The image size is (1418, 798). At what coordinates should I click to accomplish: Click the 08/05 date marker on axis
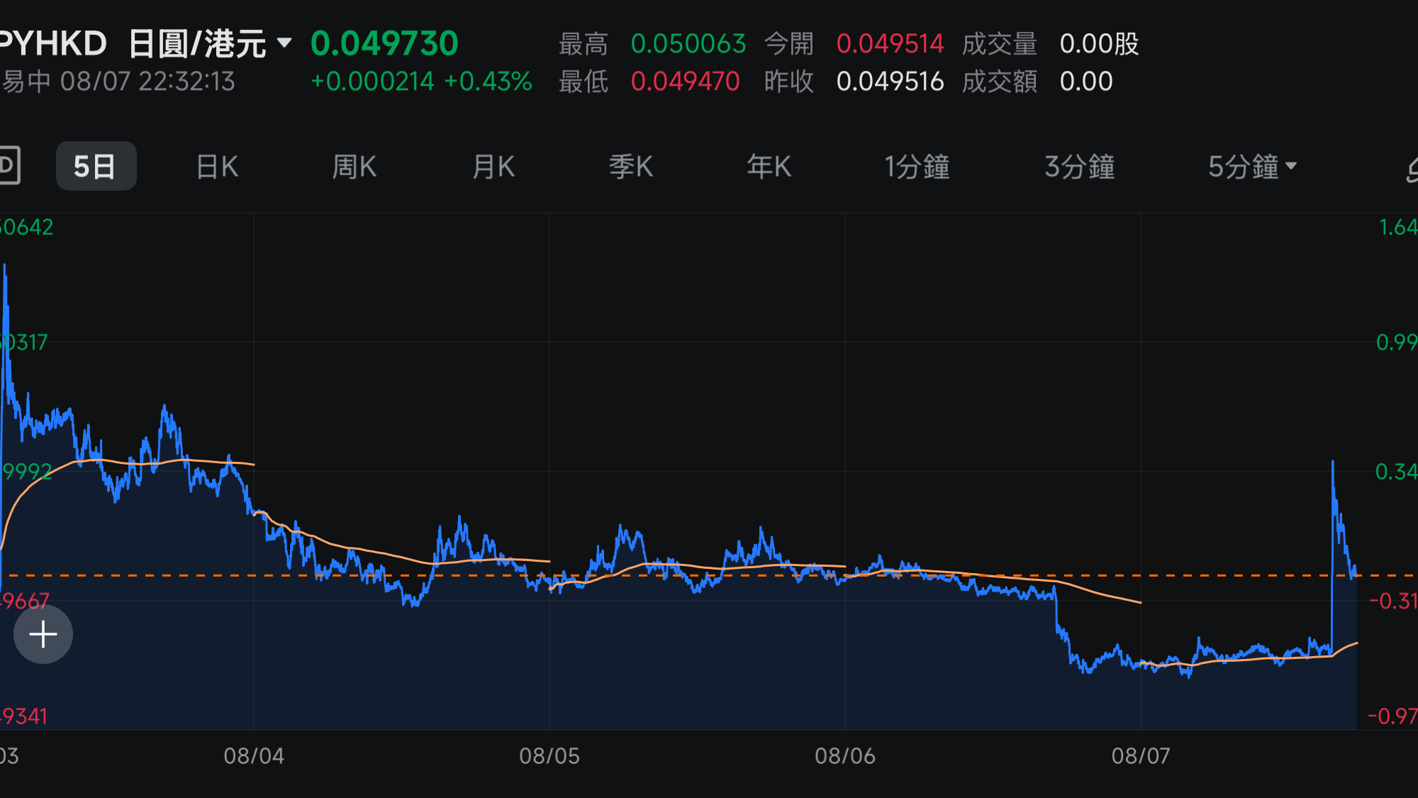pyautogui.click(x=549, y=756)
